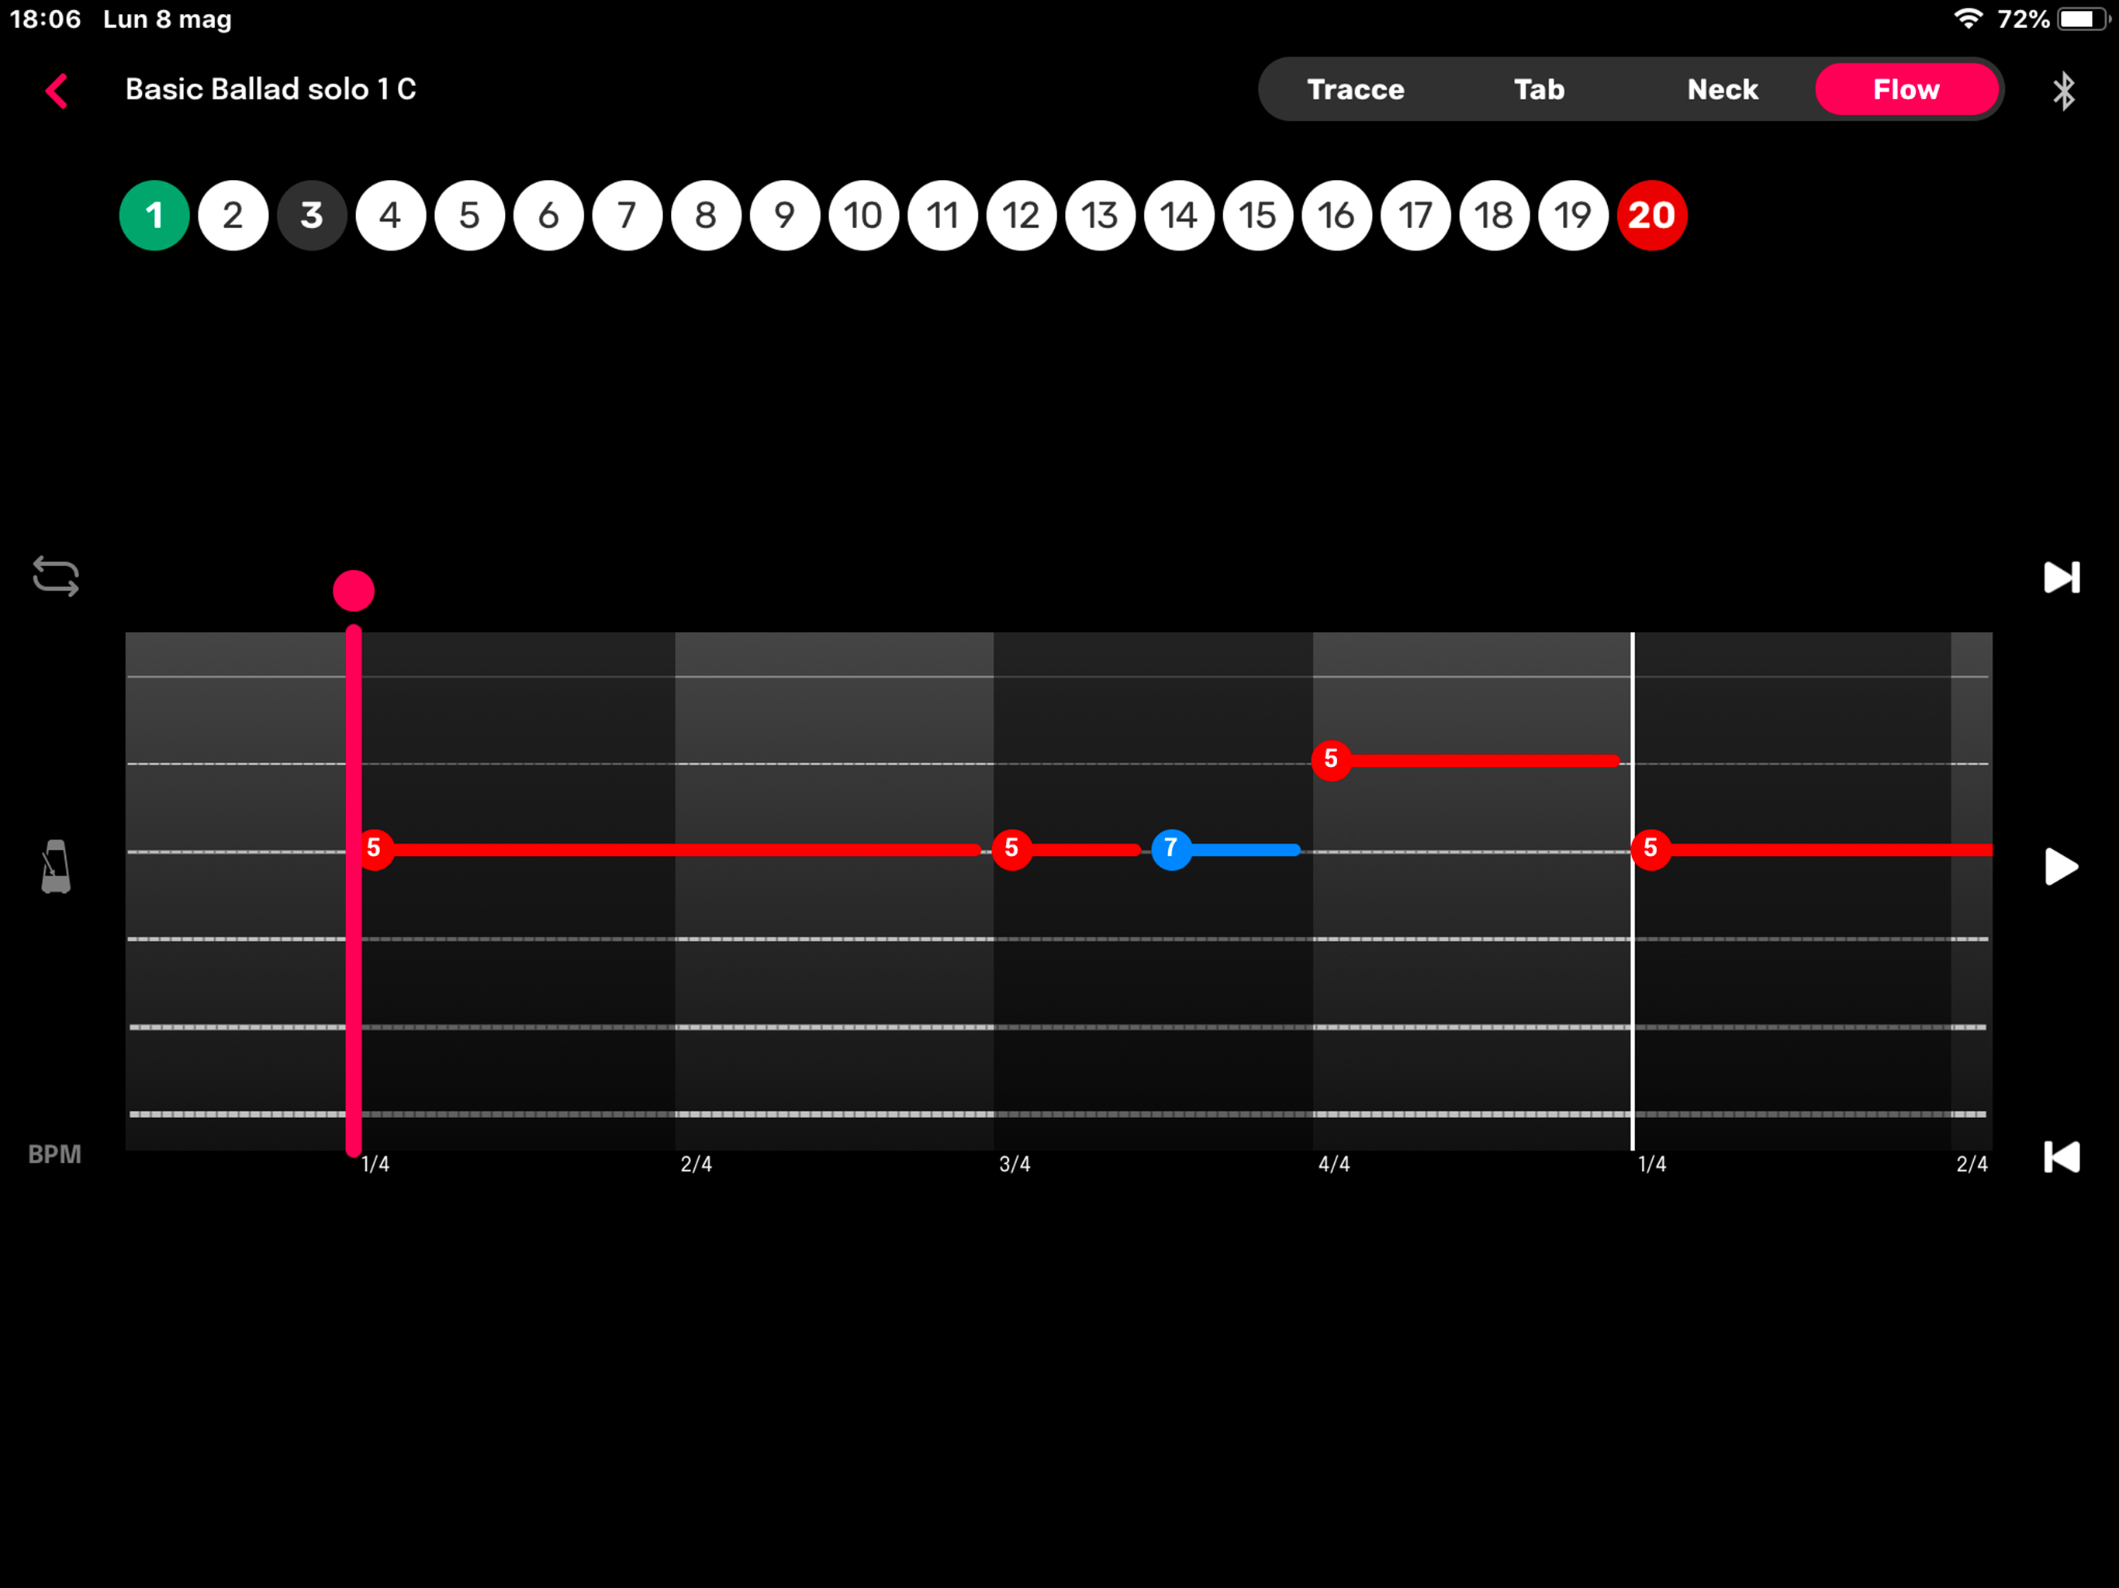Go to measure 10
Viewport: 2119px width, 1588px height.
[863, 216]
